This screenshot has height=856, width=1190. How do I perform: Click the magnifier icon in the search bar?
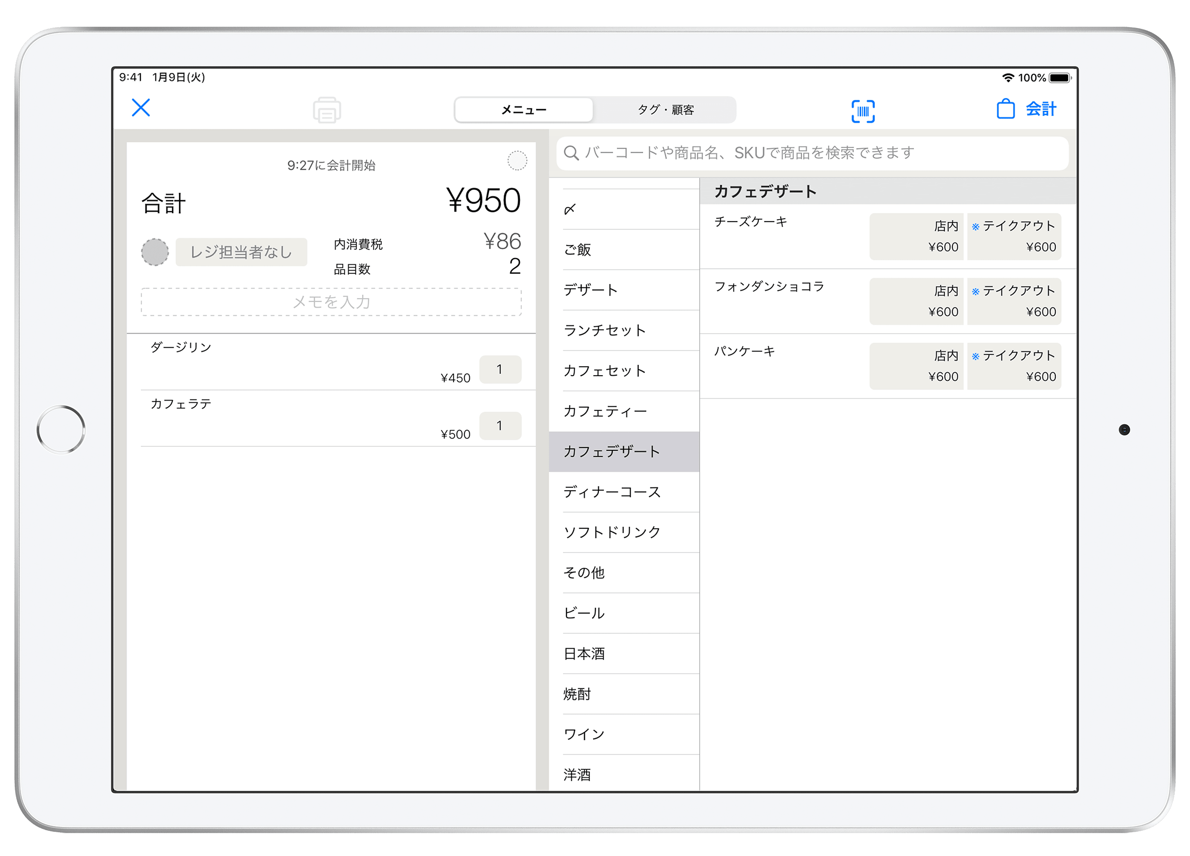pos(571,153)
